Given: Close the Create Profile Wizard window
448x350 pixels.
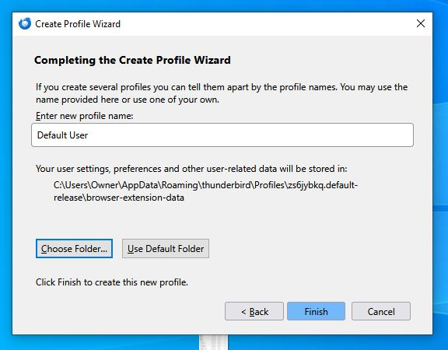Looking at the screenshot, I should (421, 23).
